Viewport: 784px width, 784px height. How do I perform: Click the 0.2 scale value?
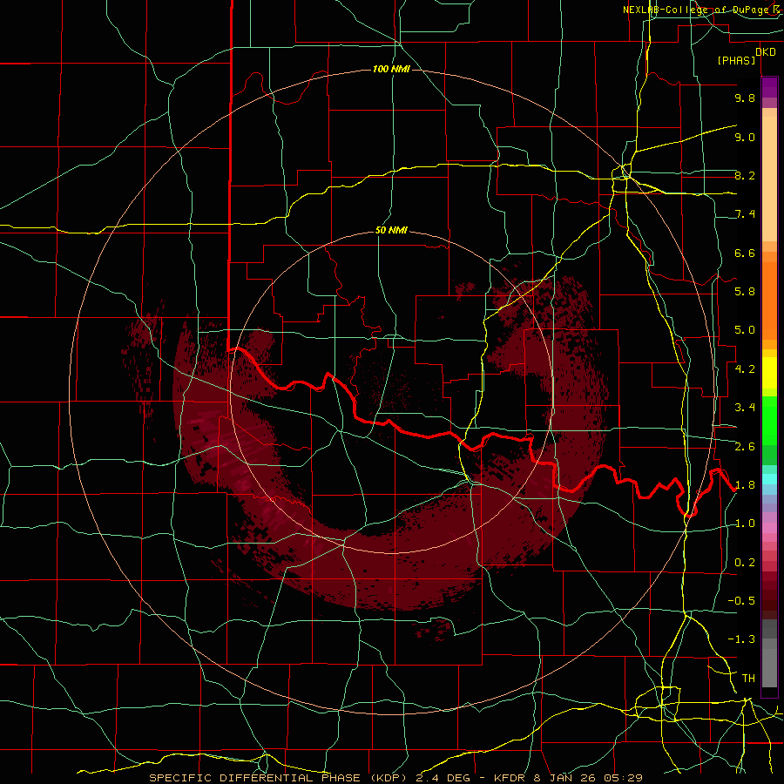pyautogui.click(x=745, y=563)
